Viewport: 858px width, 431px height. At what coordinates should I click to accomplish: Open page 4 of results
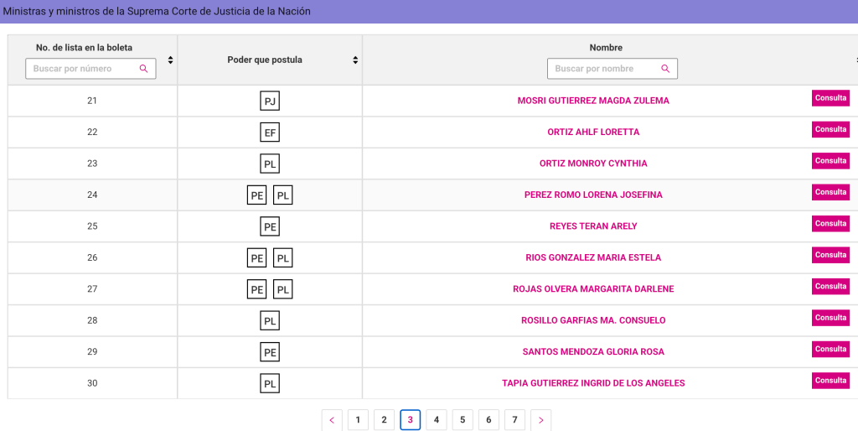[436, 420]
